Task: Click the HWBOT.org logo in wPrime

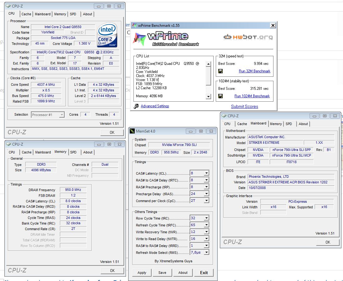Action: coord(248,37)
